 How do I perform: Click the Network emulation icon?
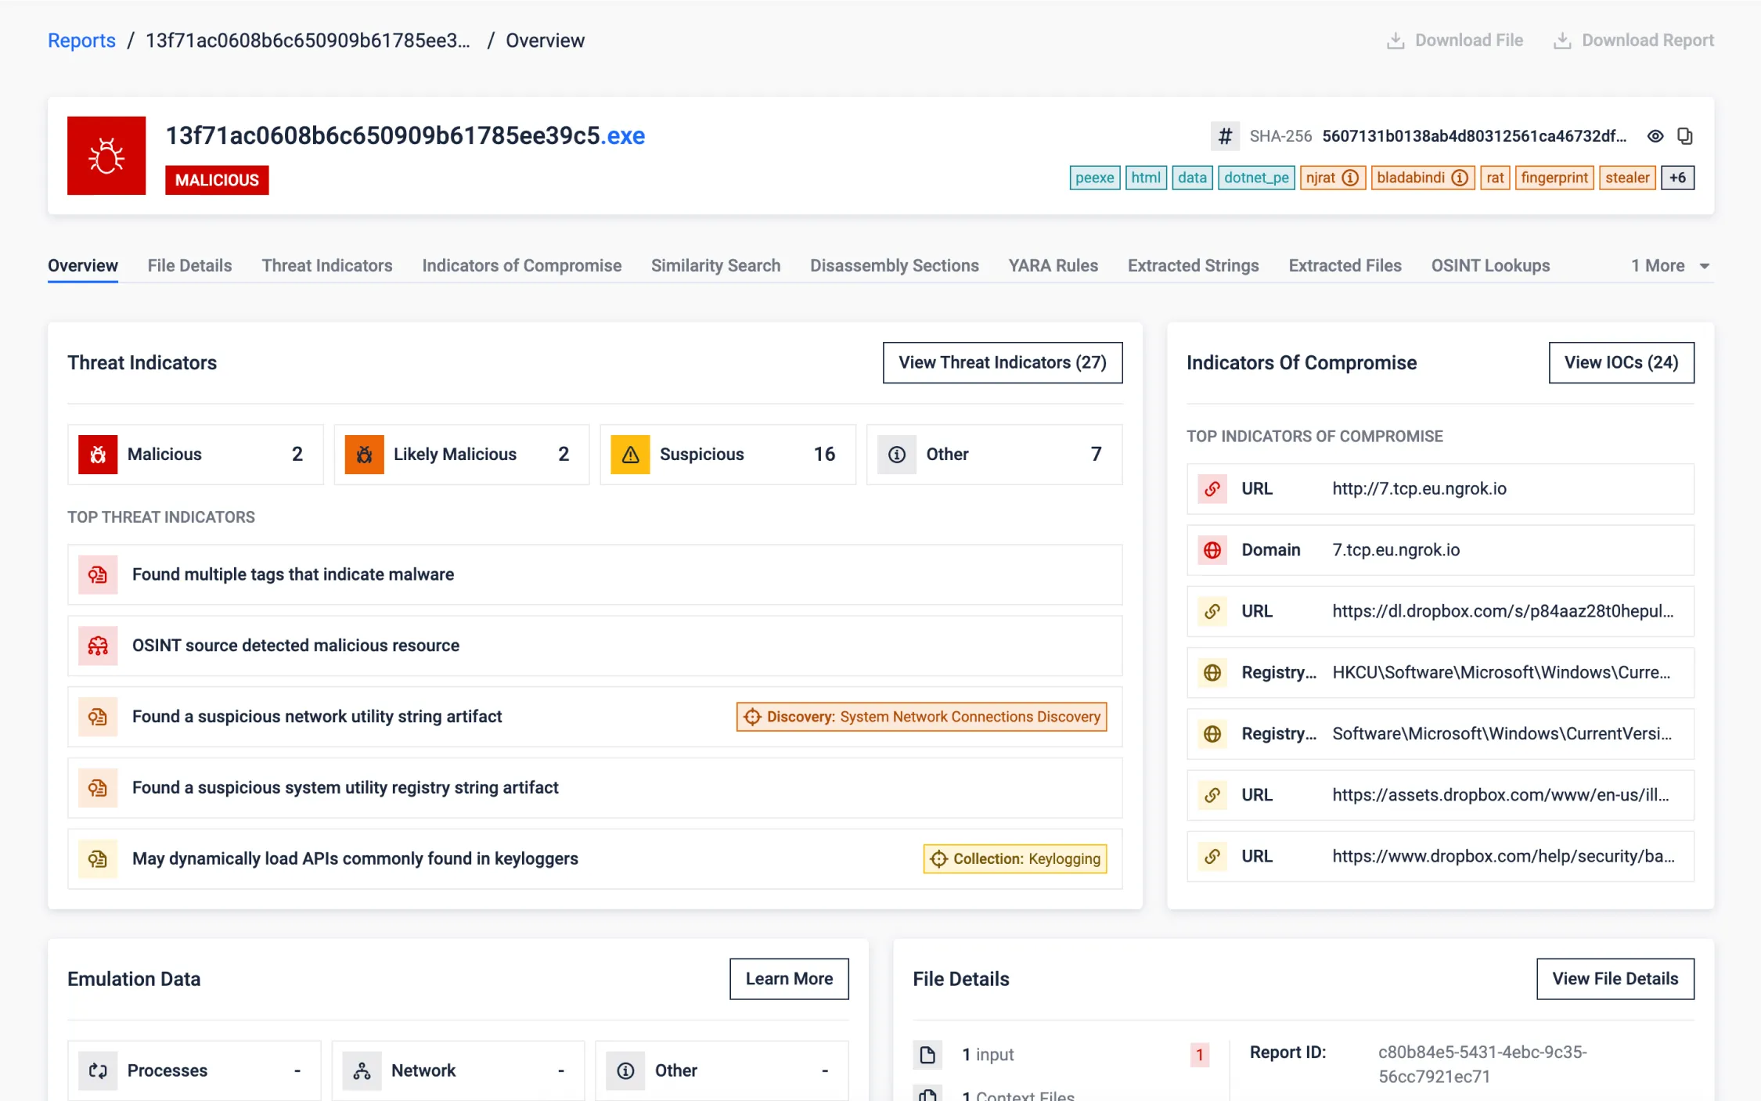pyautogui.click(x=362, y=1070)
